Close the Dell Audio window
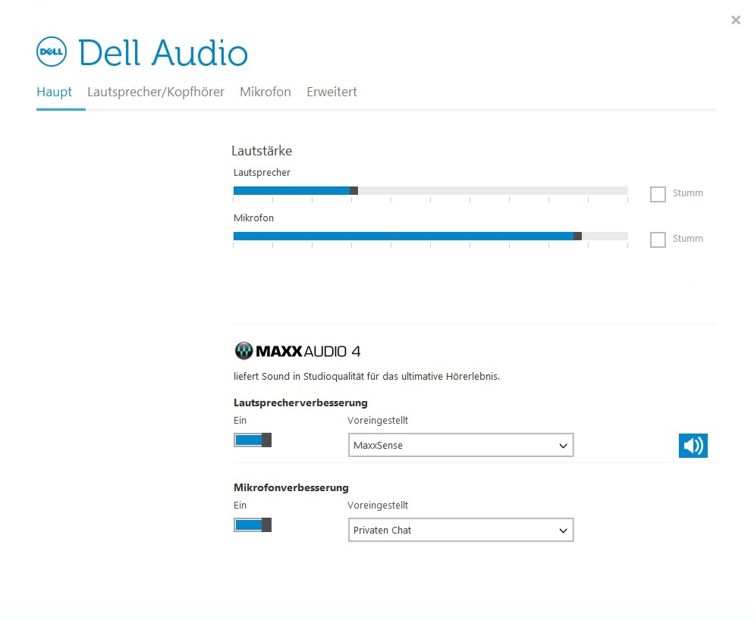The width and height of the screenshot is (754, 620). pos(736,20)
